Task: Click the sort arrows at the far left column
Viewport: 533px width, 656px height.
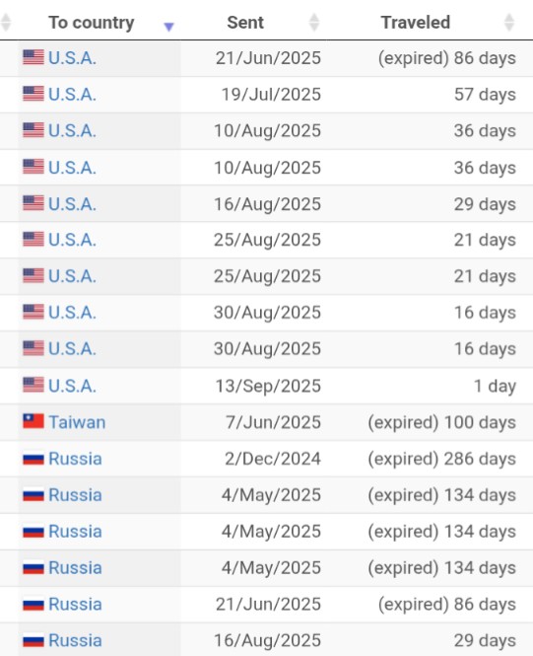Action: (6, 23)
